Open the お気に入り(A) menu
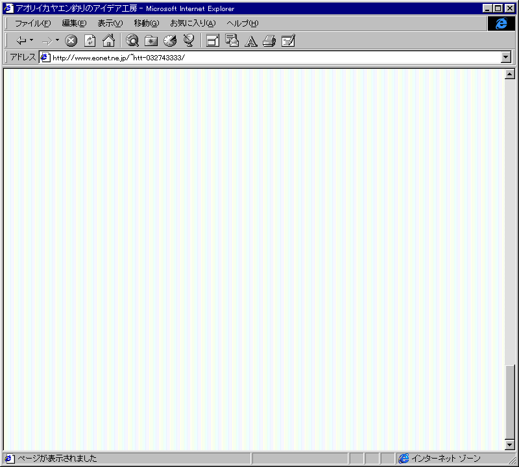 click(193, 23)
